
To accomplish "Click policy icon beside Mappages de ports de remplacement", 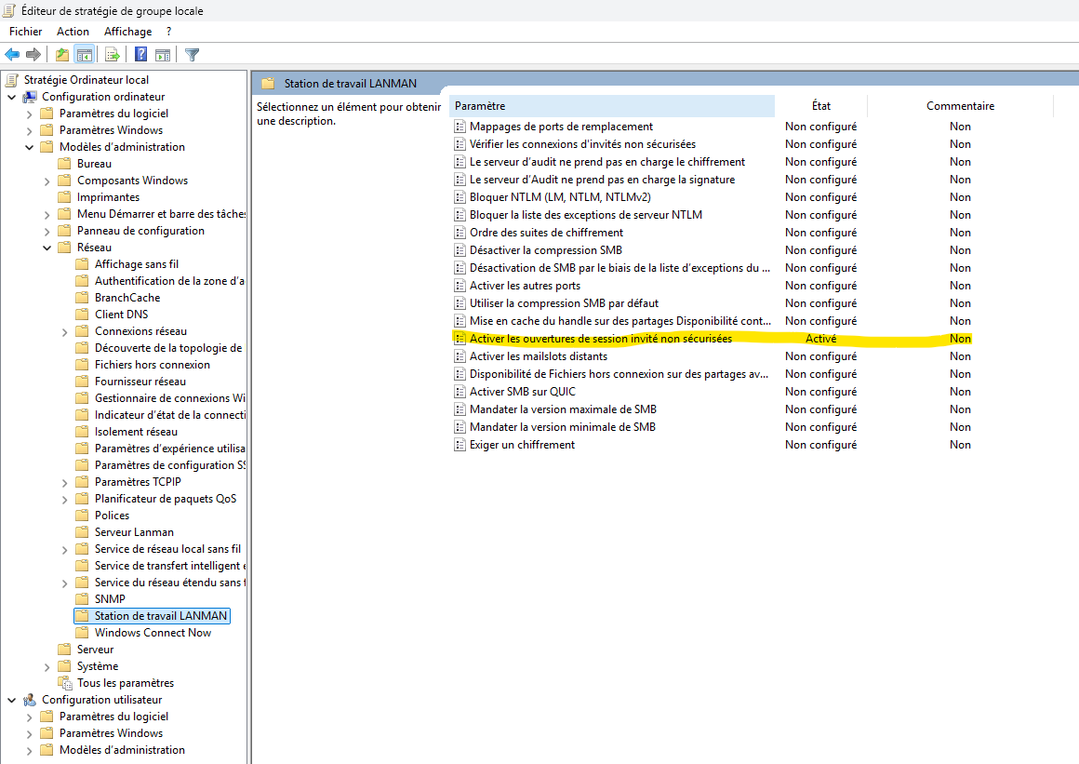I will pos(460,127).
